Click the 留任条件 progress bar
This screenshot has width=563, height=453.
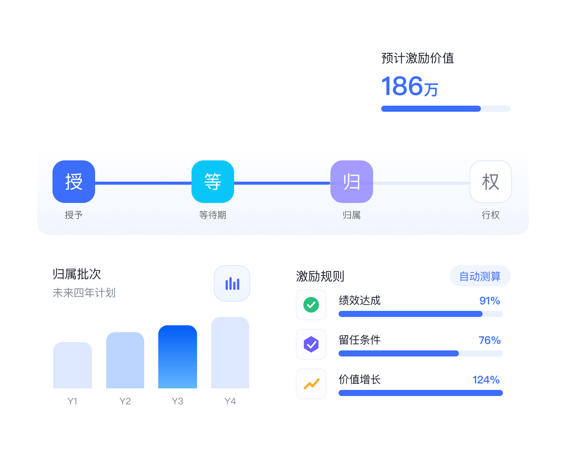pyautogui.click(x=421, y=353)
